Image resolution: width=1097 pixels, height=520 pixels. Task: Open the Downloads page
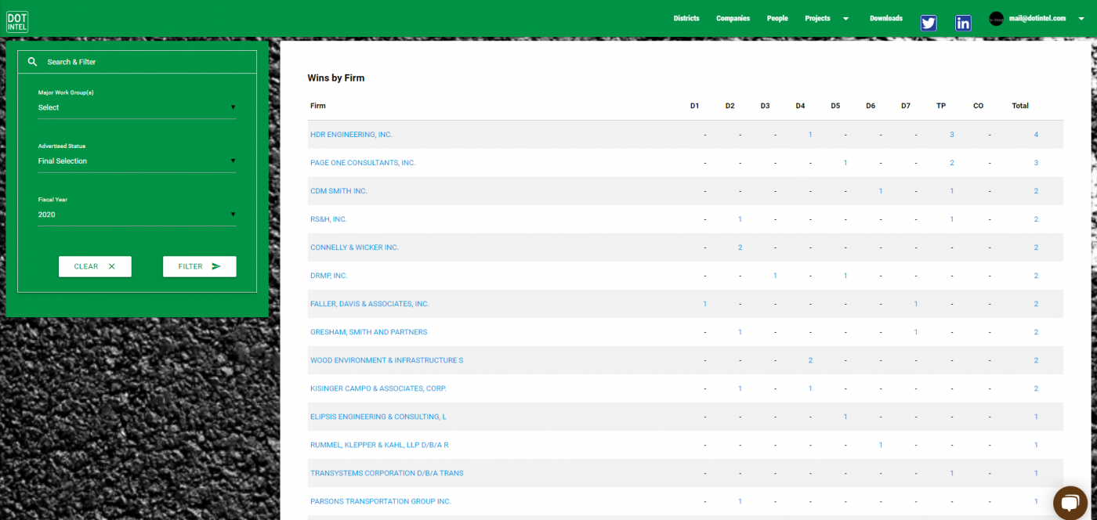885,18
